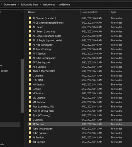Screen dimensions: 132x147
Task: Select the L Angle folder icon
Action: tap(30, 89)
